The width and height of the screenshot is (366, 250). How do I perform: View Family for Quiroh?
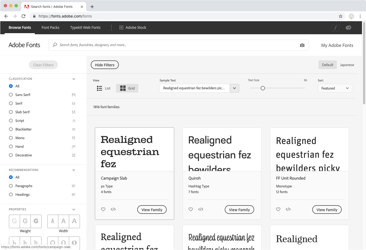[x=239, y=210]
